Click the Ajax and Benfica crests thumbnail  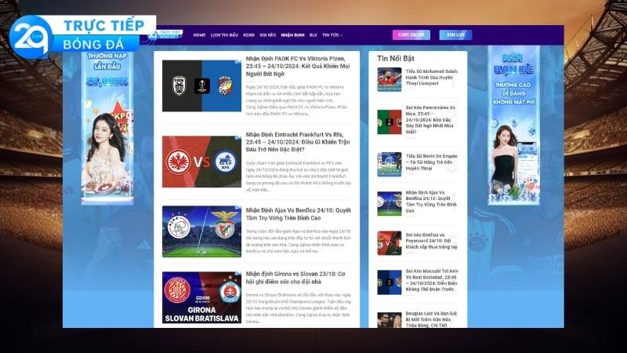click(201, 231)
